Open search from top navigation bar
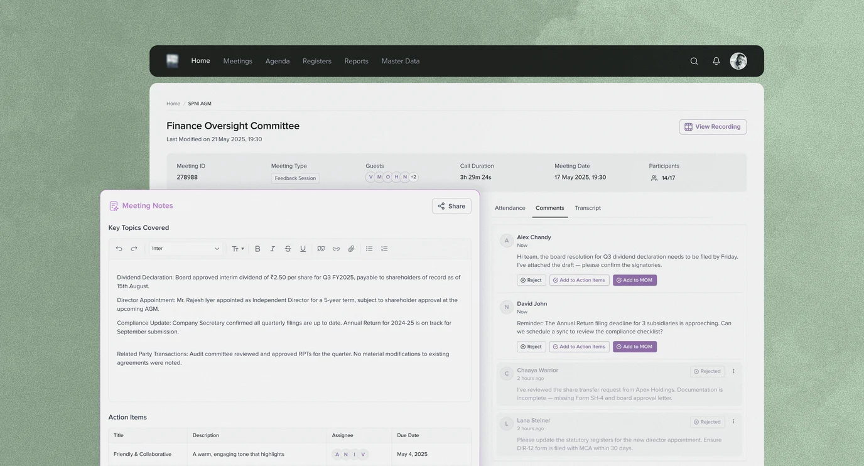The width and height of the screenshot is (864, 466). 694,61
